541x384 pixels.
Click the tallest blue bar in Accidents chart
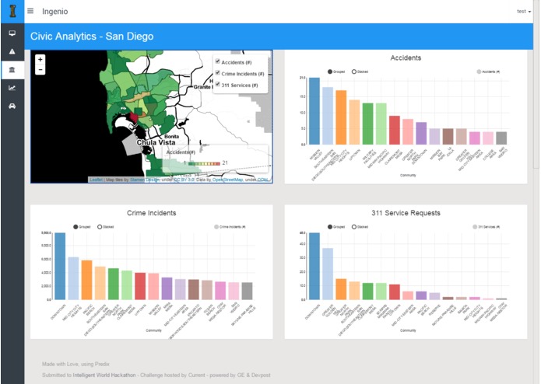pos(314,111)
